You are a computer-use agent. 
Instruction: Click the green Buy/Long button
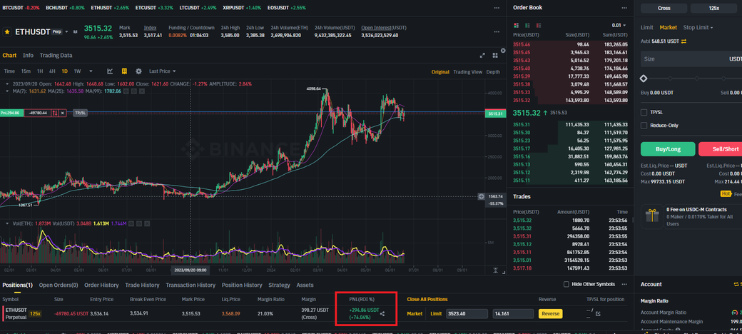click(x=669, y=149)
